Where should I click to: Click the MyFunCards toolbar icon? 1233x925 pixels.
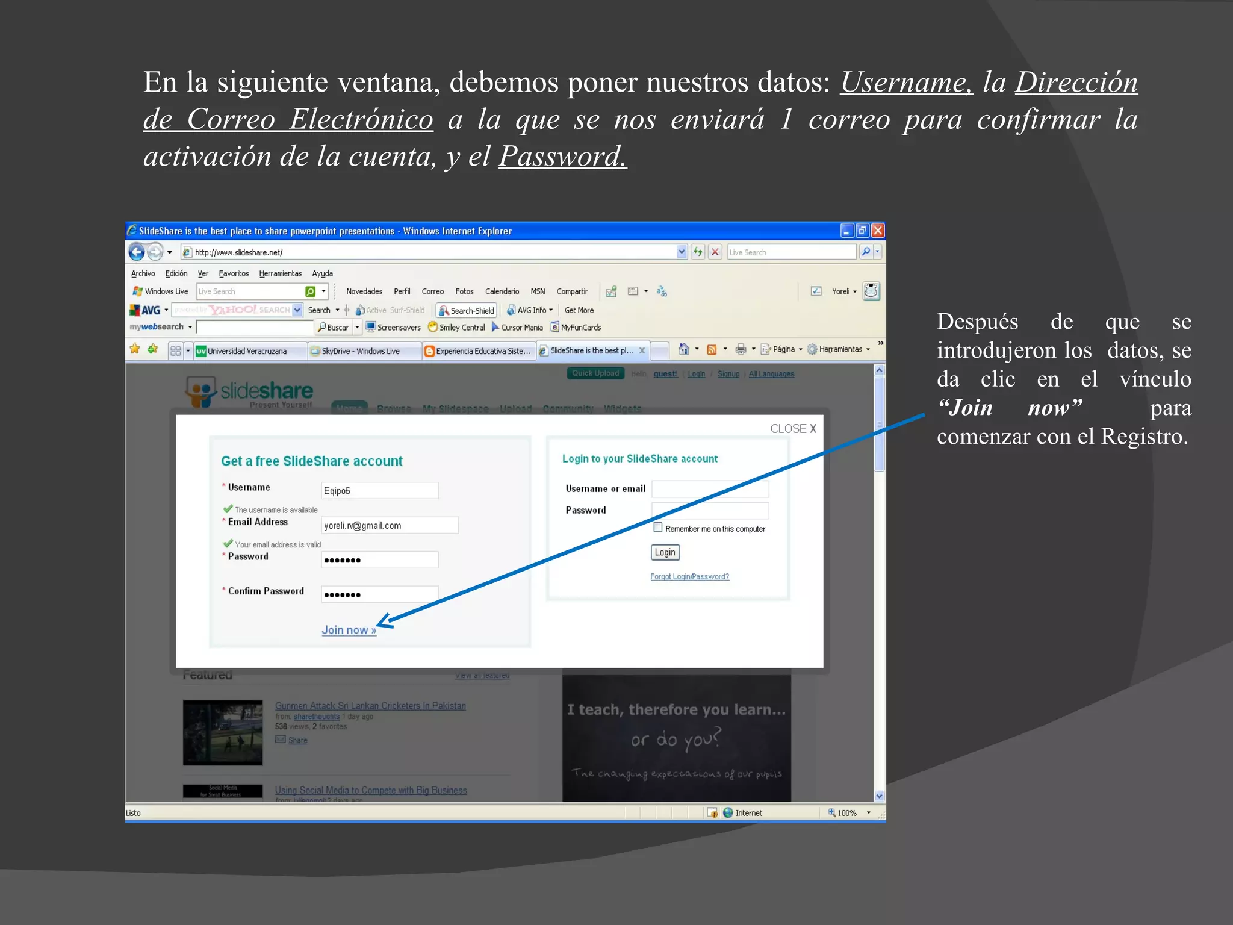click(x=555, y=327)
